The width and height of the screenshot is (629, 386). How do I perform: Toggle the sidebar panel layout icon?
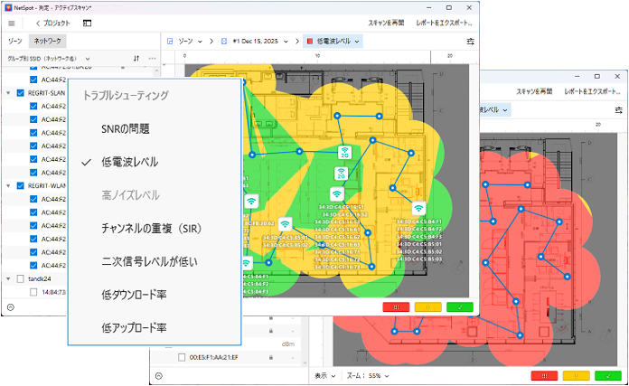pyautogui.click(x=87, y=24)
